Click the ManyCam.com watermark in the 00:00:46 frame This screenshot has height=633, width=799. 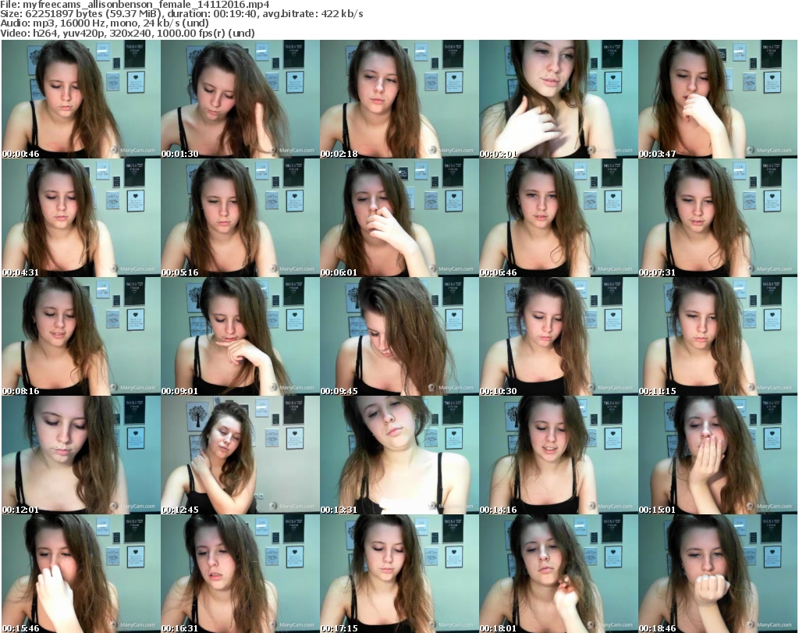pos(133,150)
